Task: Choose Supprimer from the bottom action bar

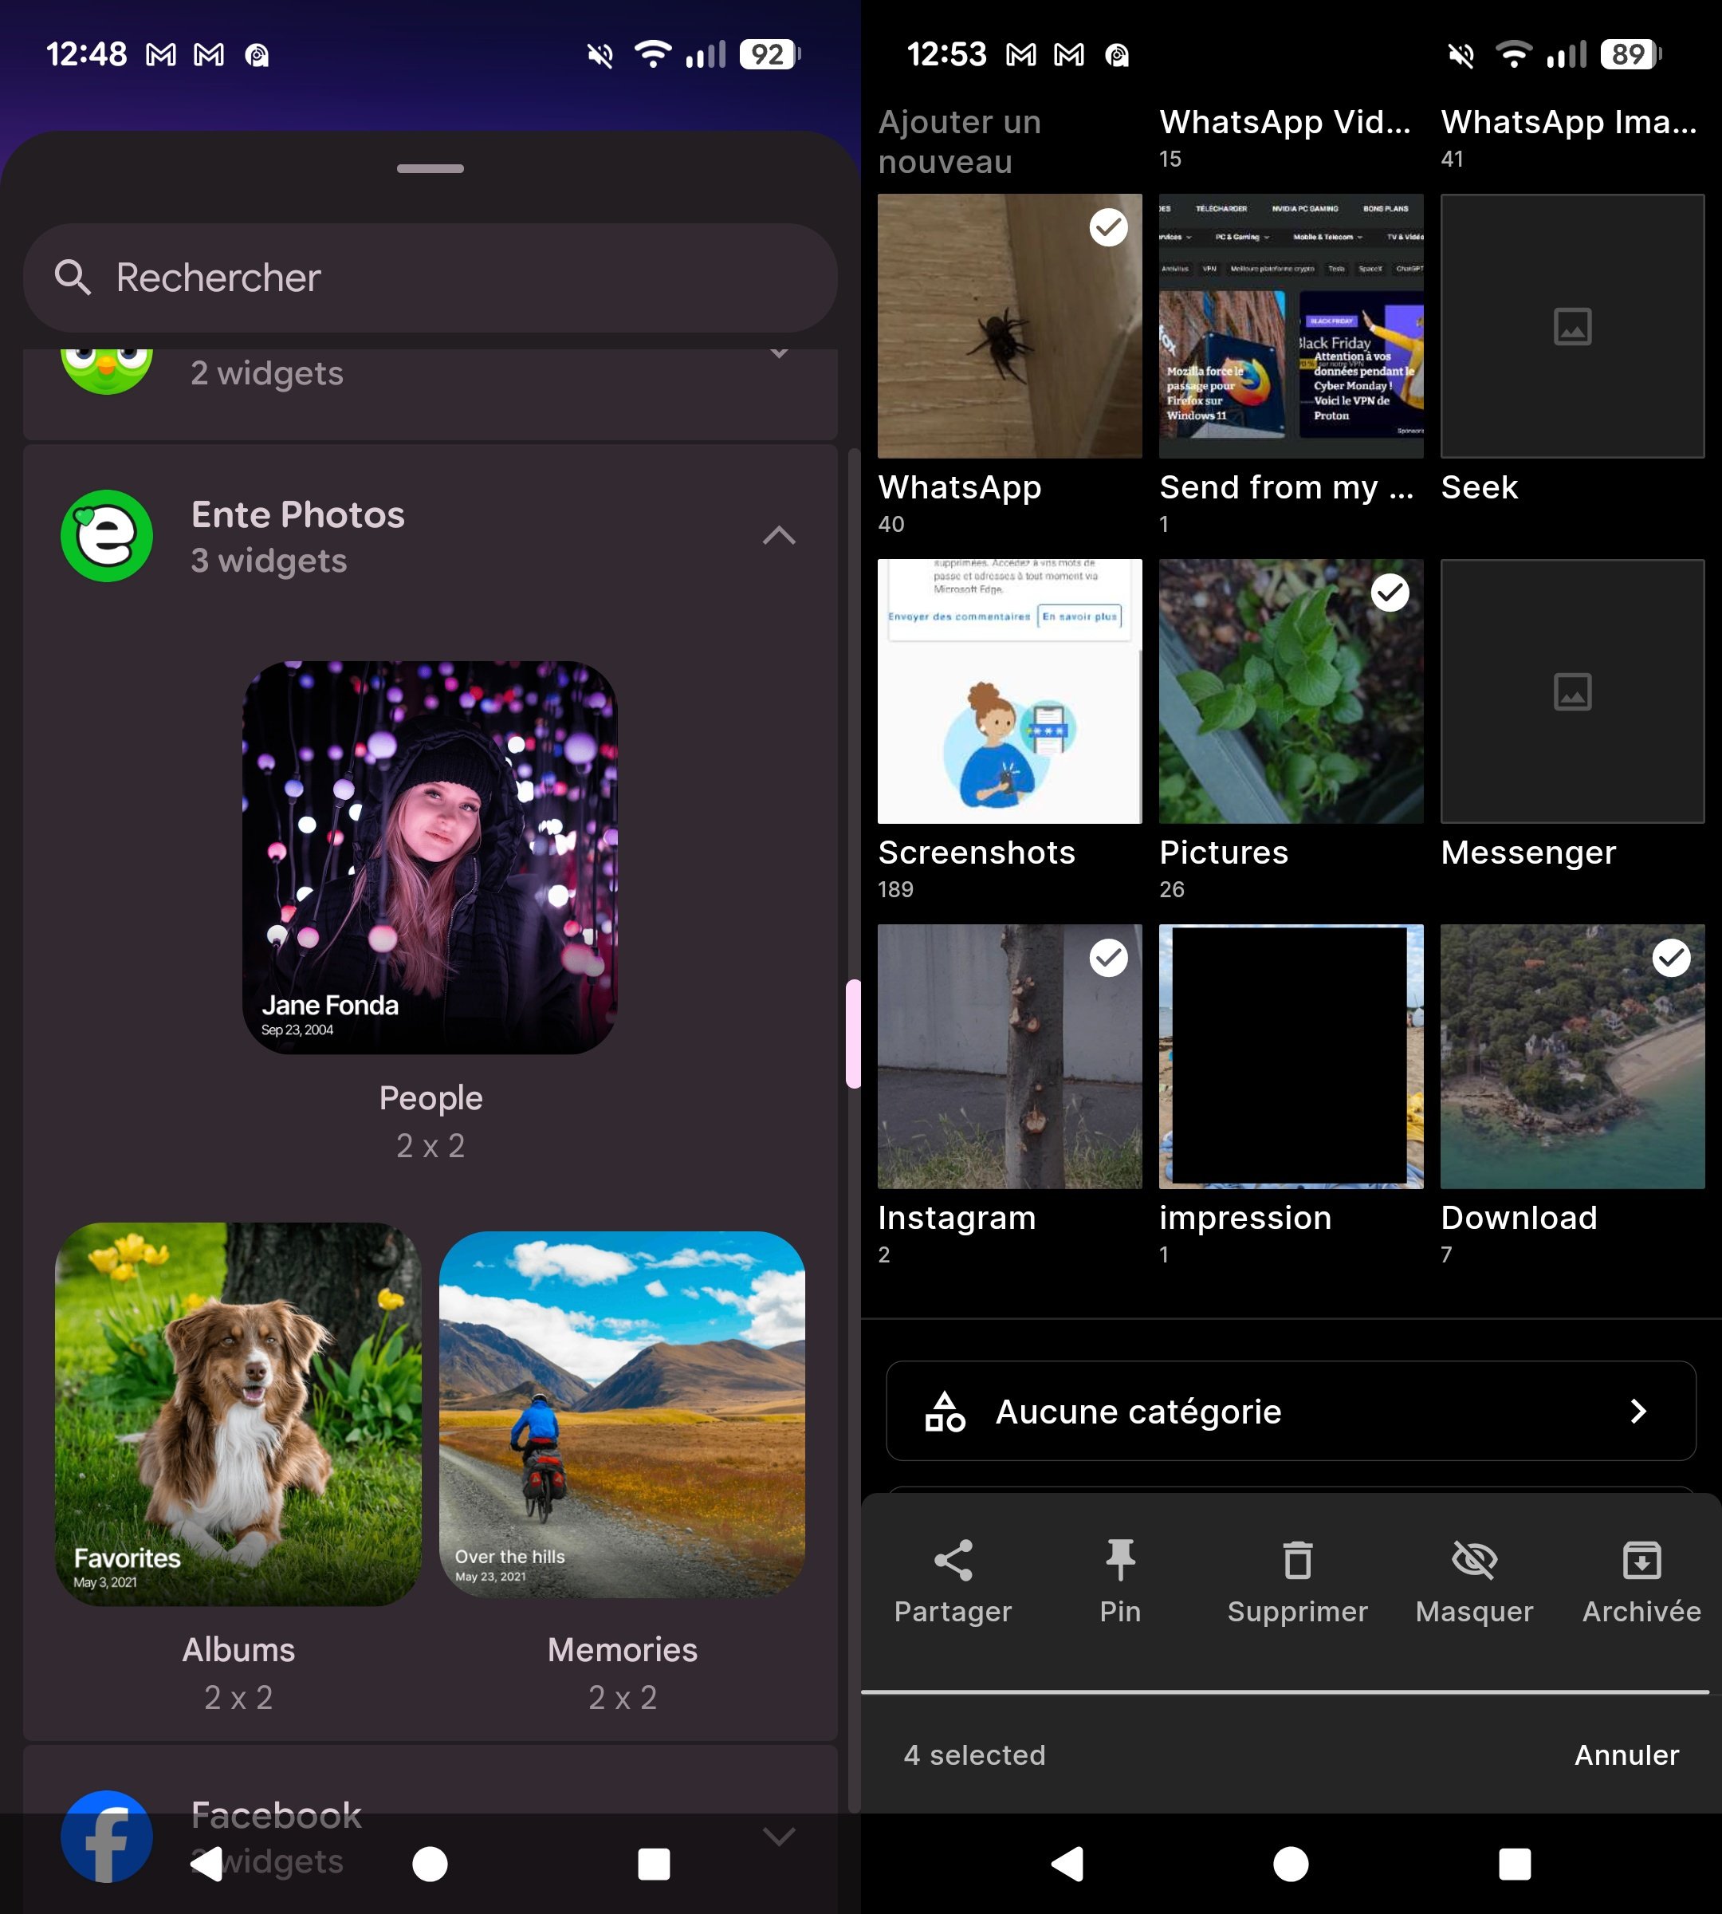Action: (x=1297, y=1561)
